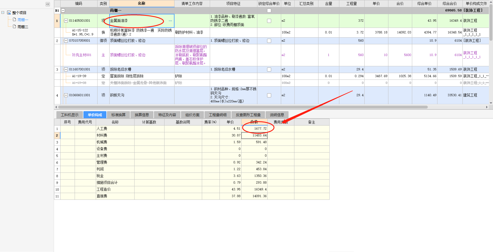Toggle lock price checkbox for 拆除老旧水槽
Viewport: 493px width, 252px height.
269,70
